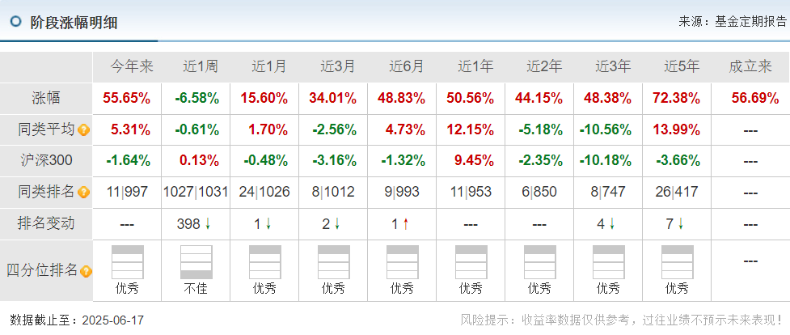
Task: Click the 阶段涨幅明细 section title
Action: (x=74, y=22)
